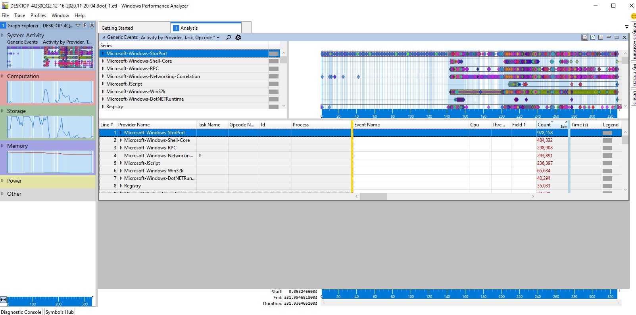Click Microsoft-Windows-RPC series color swatch

coord(274,69)
